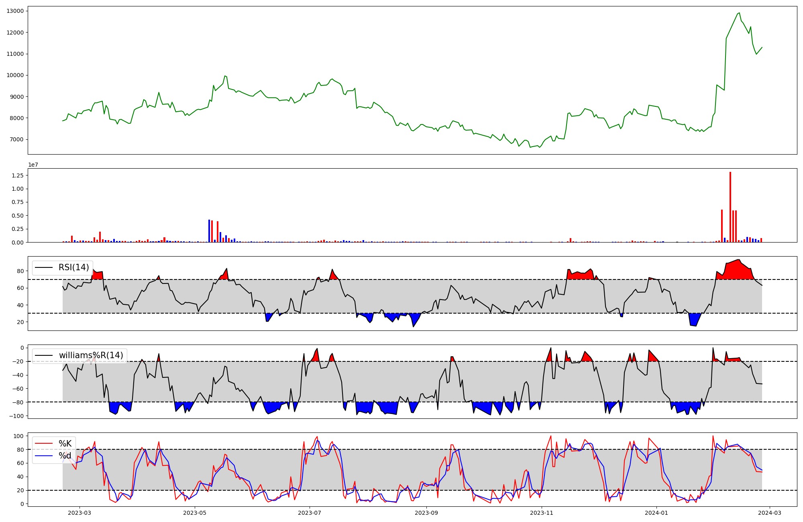803x522 pixels.
Task: Click the 2024-03 x-axis date label
Action: 769,513
